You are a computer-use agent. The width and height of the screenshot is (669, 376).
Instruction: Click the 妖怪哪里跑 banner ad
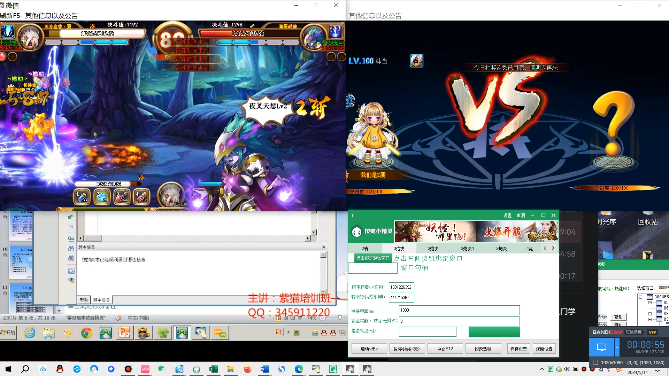[435, 232]
